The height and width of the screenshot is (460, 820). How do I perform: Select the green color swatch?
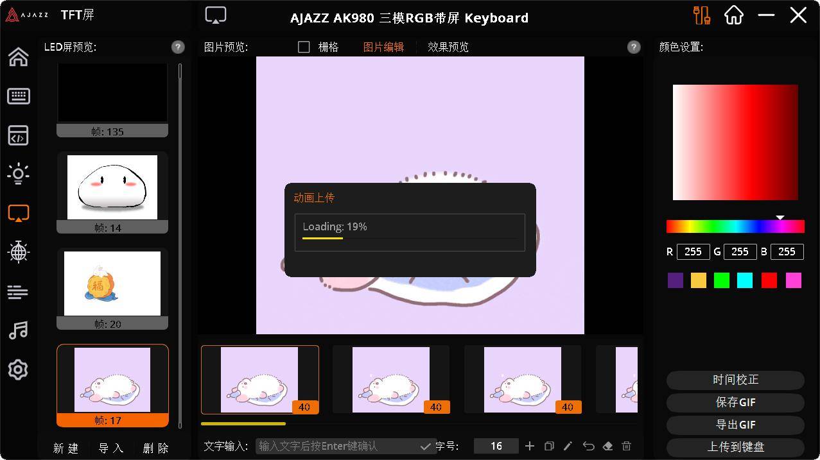click(722, 280)
